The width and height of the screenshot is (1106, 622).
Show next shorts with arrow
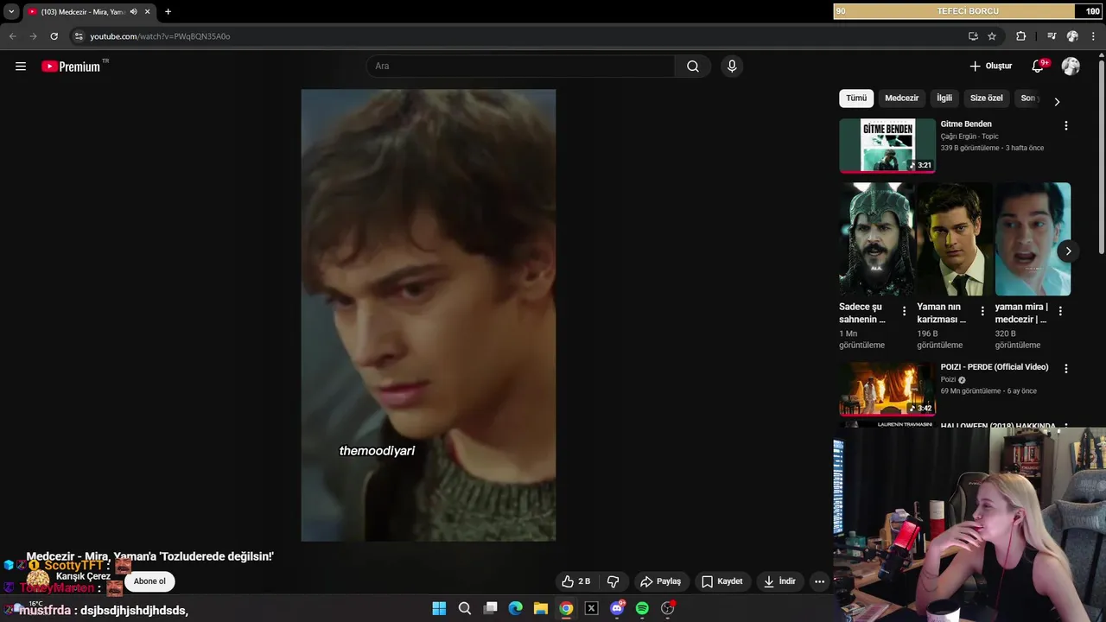tap(1068, 251)
